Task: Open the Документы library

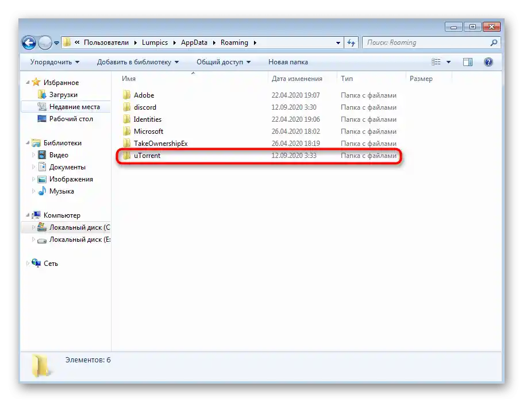Action: click(67, 167)
